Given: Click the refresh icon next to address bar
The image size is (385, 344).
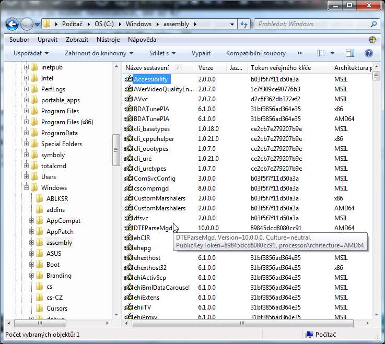Looking at the screenshot, I should pyautogui.click(x=243, y=24).
